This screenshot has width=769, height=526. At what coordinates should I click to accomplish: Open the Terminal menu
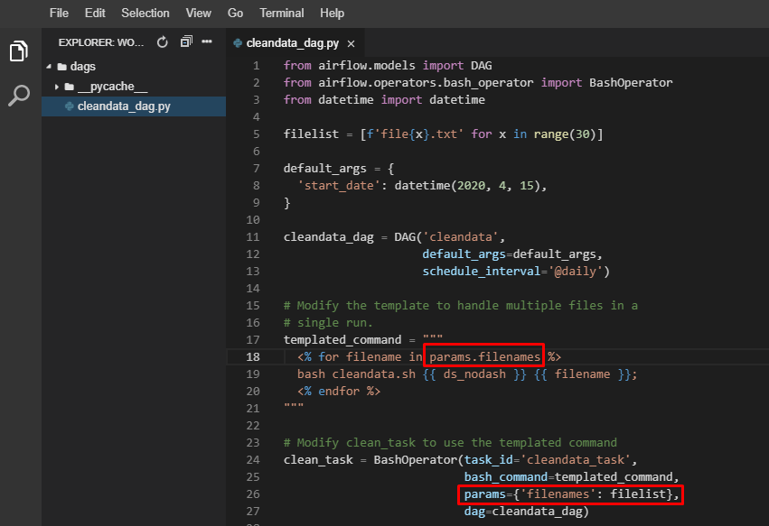coord(282,14)
